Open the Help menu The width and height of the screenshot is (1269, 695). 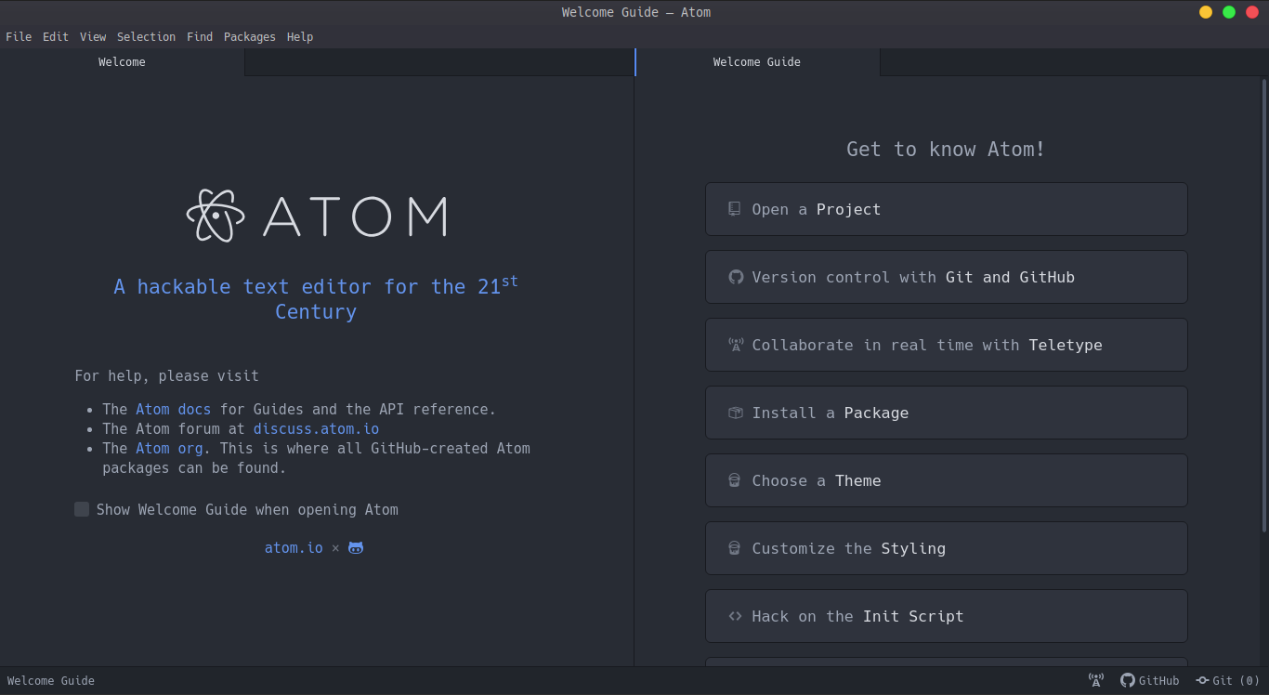click(x=300, y=37)
